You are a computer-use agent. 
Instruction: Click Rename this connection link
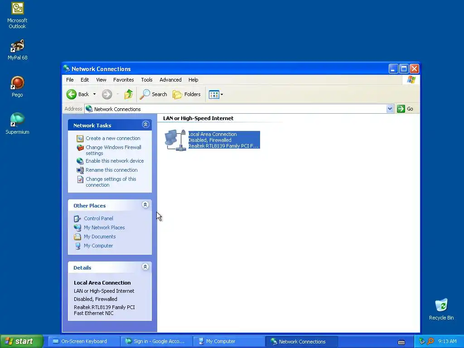click(x=111, y=170)
